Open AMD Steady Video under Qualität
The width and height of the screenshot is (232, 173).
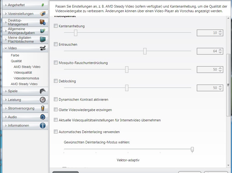(x=27, y=67)
